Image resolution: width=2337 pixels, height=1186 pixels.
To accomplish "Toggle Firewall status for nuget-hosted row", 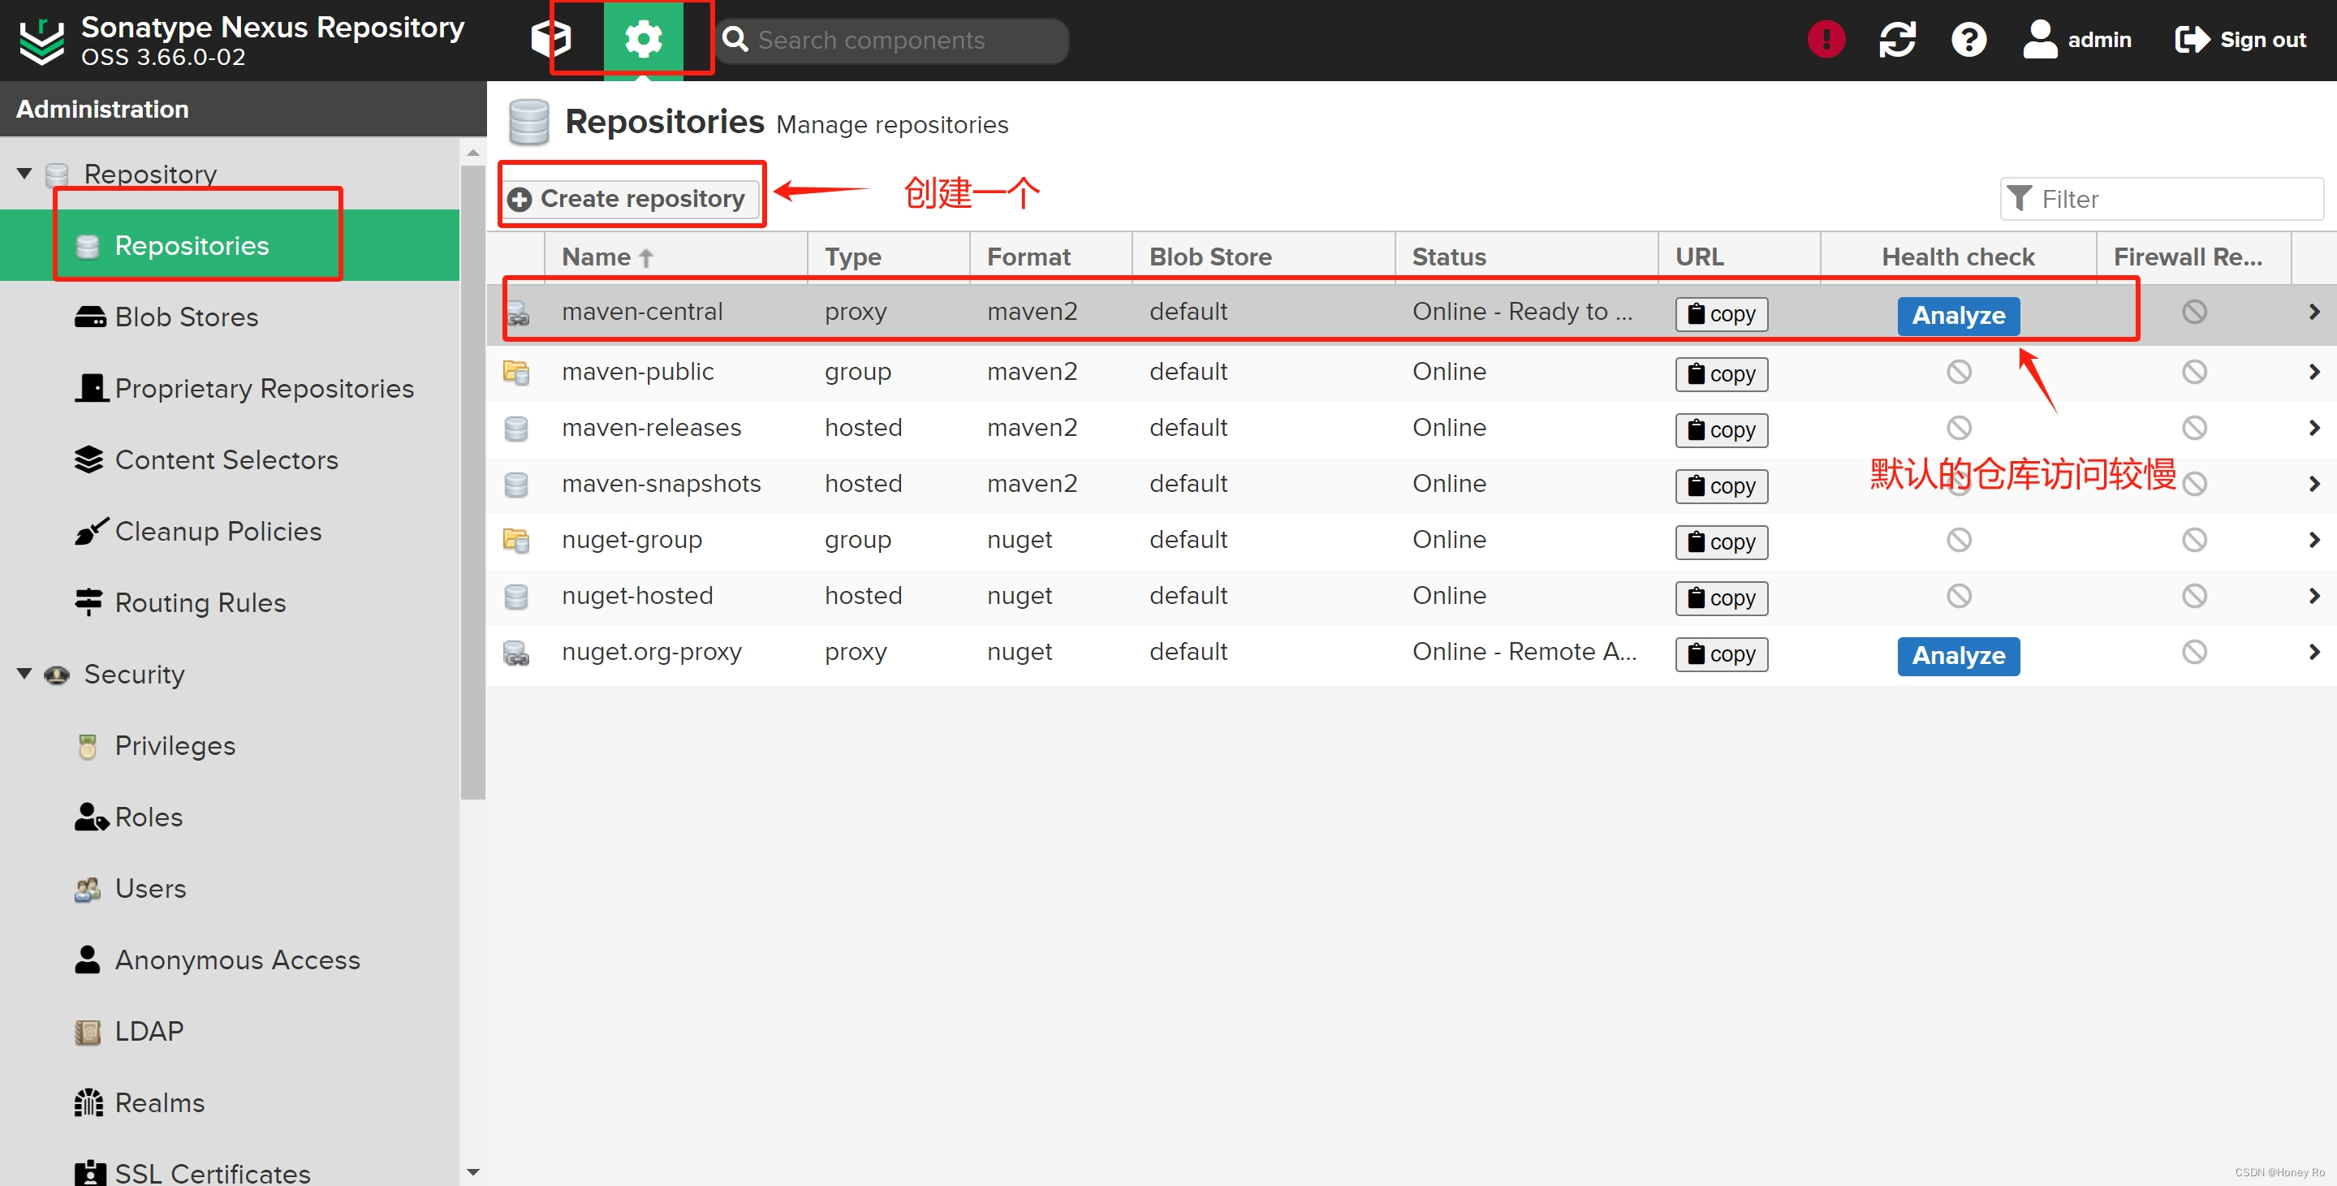I will pyautogui.click(x=2193, y=597).
